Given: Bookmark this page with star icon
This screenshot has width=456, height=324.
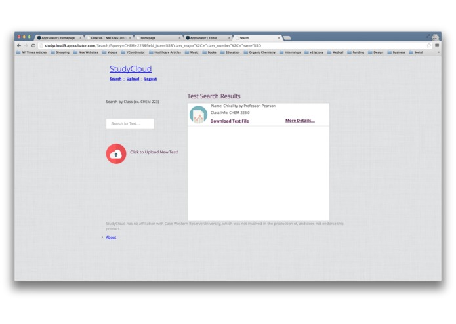Looking at the screenshot, I should [428, 46].
